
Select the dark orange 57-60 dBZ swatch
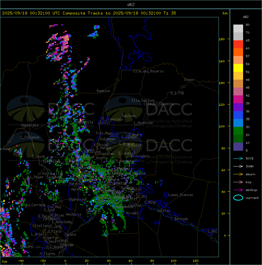(238, 52)
